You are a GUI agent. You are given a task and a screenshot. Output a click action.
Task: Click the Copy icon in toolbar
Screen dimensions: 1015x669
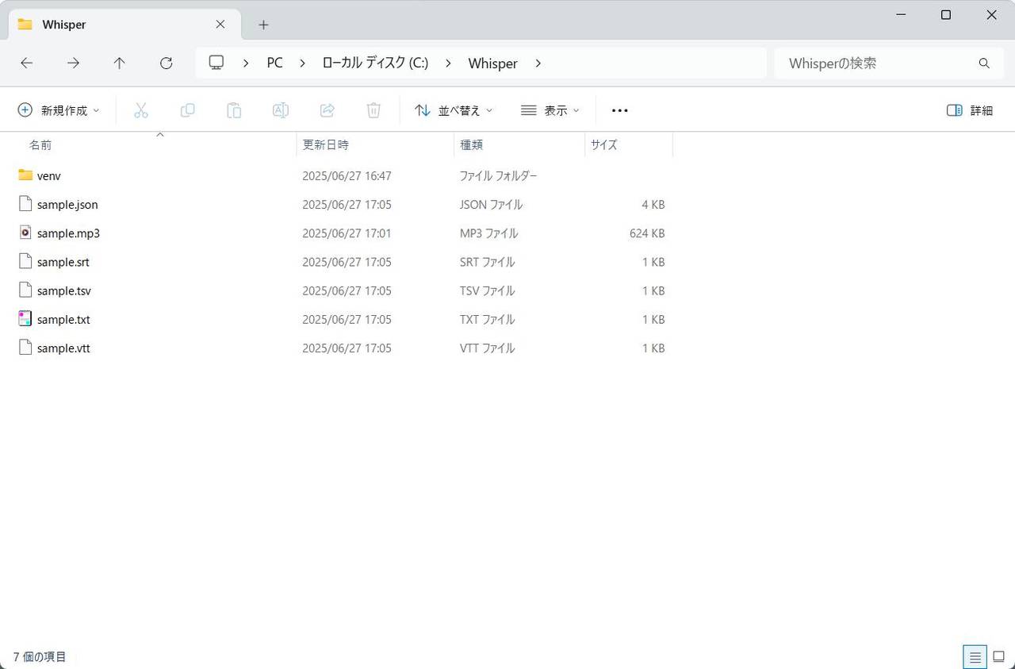pos(187,110)
